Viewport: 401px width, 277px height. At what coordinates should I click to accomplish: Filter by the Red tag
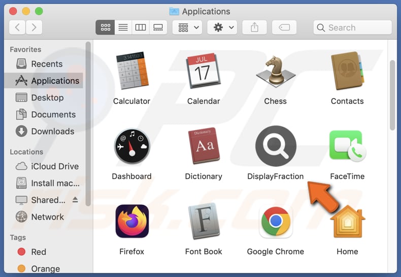coord(44,252)
